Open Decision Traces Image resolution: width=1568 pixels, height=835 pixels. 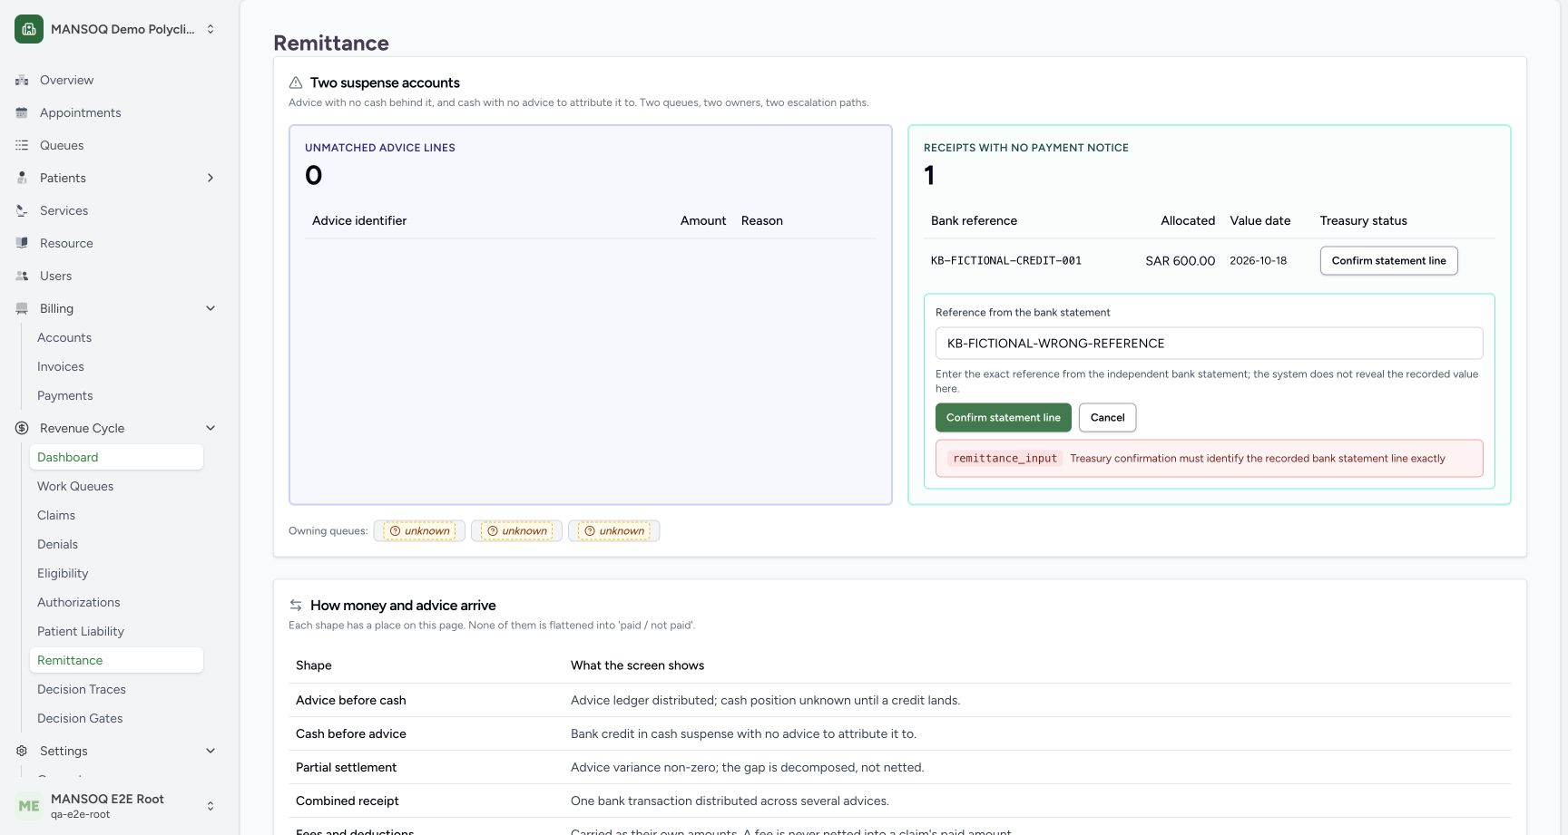116,690
